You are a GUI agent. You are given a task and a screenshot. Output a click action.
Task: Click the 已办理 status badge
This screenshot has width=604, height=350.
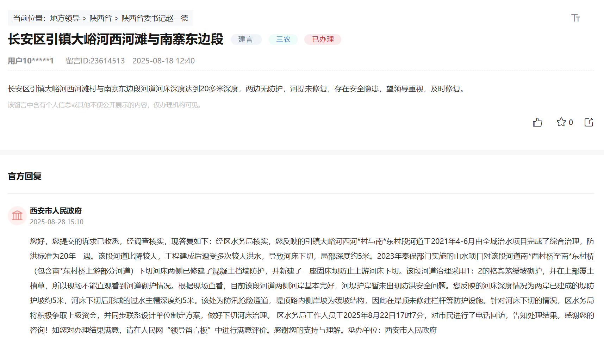tap(322, 39)
